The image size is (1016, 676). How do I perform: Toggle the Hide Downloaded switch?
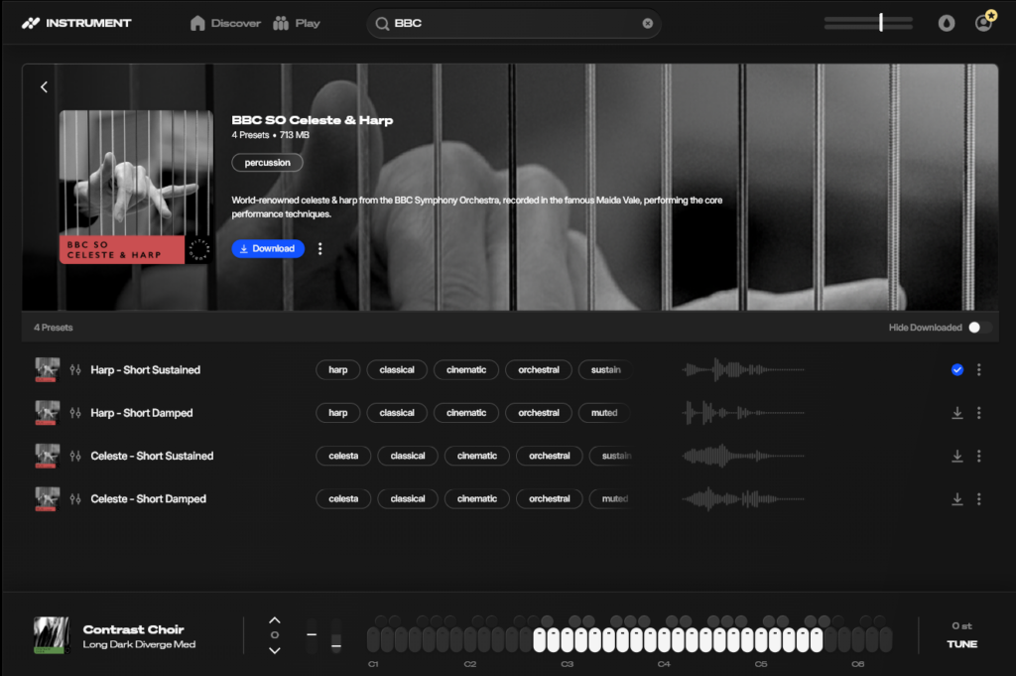point(979,328)
